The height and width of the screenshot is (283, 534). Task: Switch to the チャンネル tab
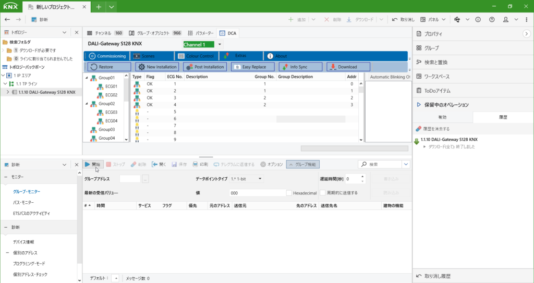click(104, 33)
